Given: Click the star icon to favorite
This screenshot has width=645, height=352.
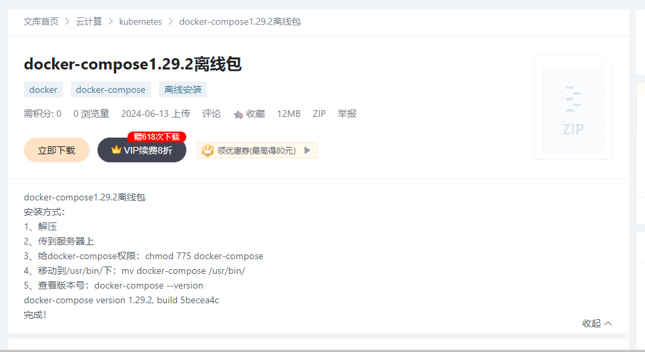Looking at the screenshot, I should [x=238, y=114].
